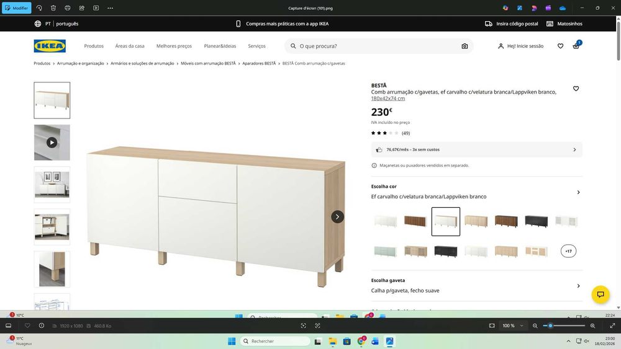This screenshot has width=621, height=349.
Task: Expand the Escolha gaveta section chevron
Action: pyautogui.click(x=579, y=286)
